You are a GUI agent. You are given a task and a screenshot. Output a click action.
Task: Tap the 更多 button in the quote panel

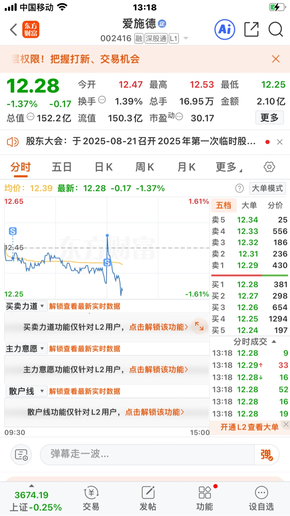269,118
